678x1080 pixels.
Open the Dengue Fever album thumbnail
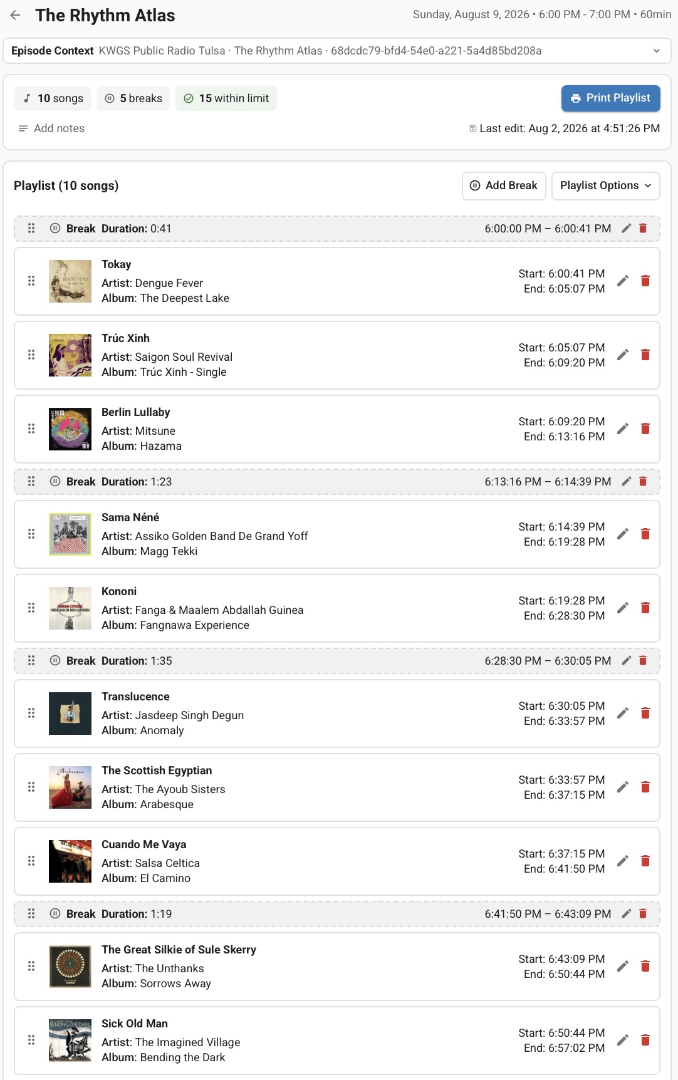[x=70, y=281]
